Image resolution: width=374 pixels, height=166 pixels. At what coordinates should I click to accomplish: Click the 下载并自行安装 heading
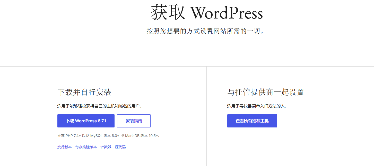84,92
